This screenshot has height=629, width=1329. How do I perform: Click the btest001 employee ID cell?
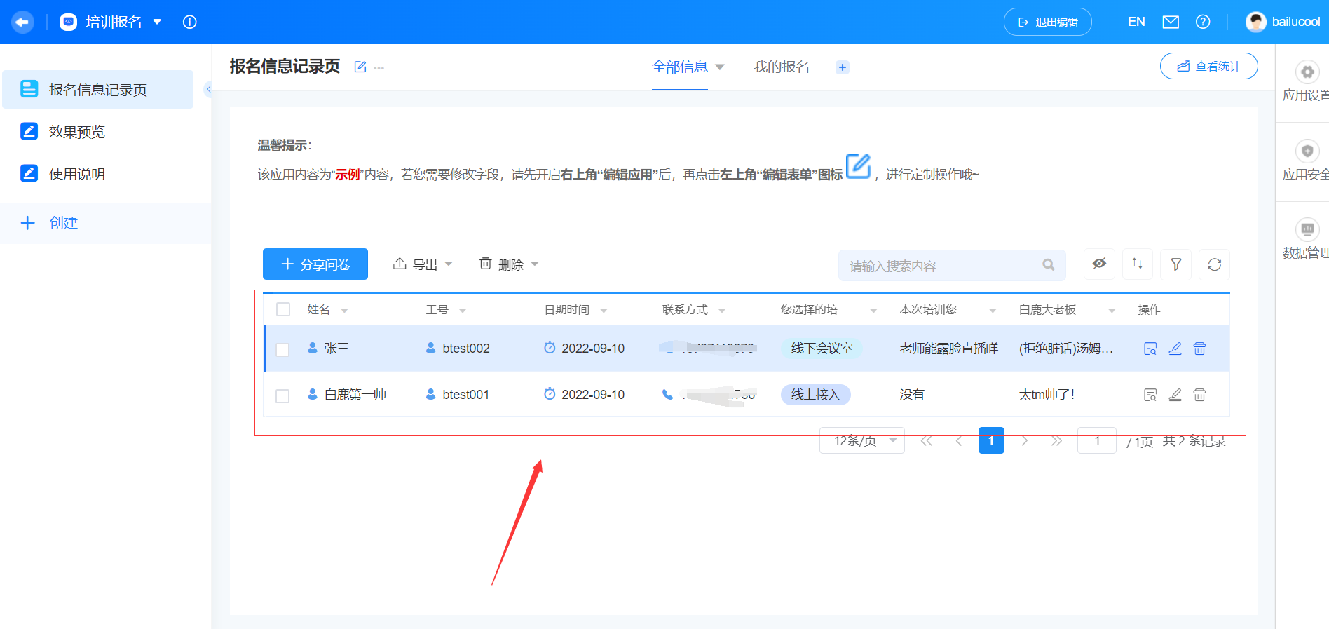point(466,395)
